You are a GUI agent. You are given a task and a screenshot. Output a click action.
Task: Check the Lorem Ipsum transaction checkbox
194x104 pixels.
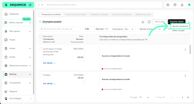point(41,49)
